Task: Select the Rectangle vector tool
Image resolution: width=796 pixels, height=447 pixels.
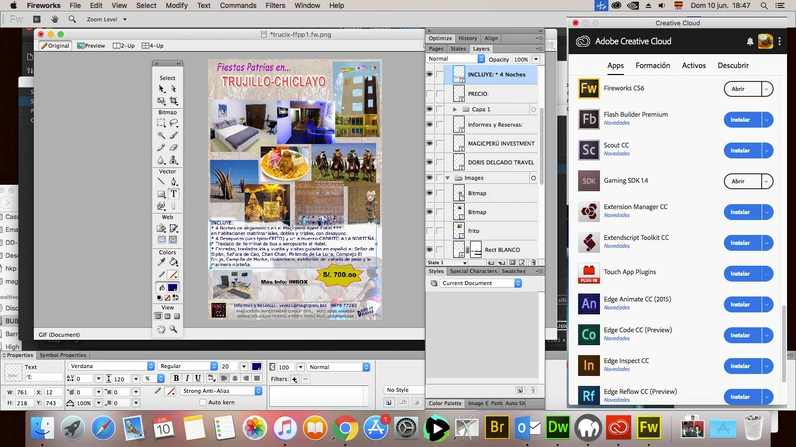Action: coord(162,194)
